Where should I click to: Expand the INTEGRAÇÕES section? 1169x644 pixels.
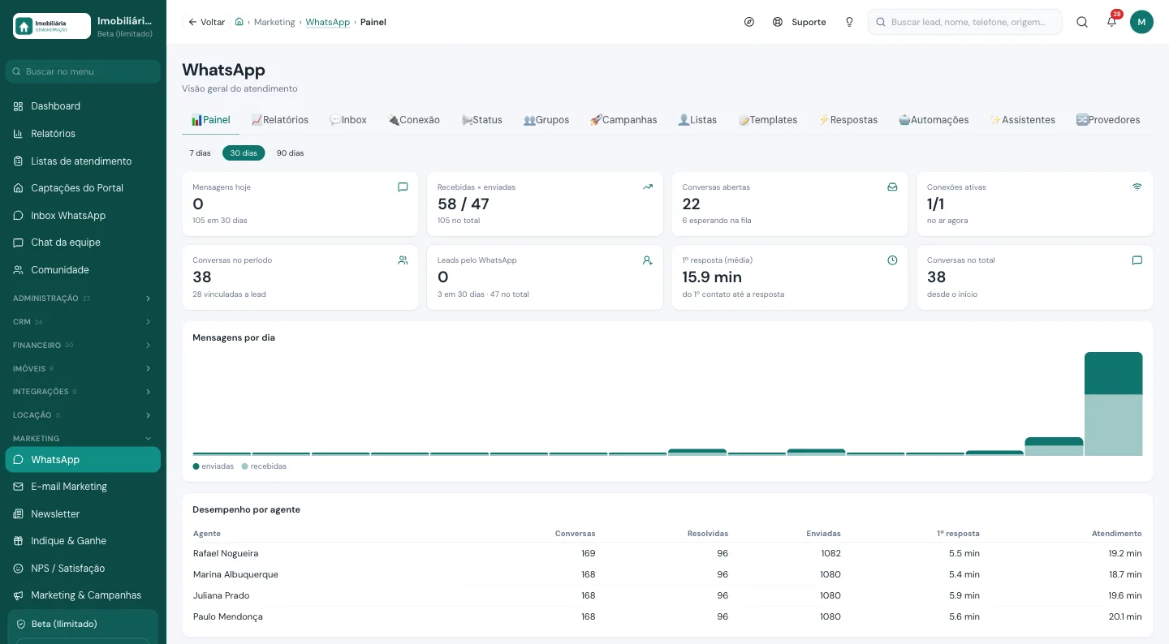(x=83, y=392)
